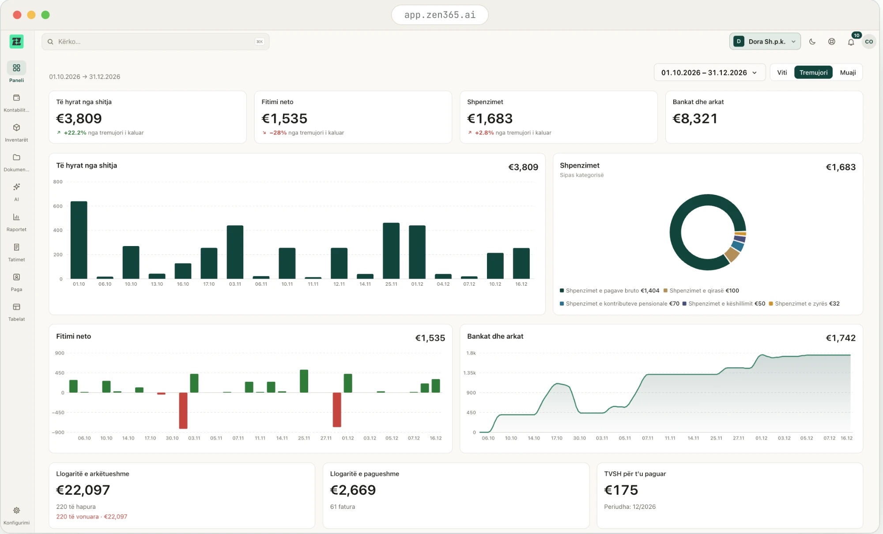The image size is (883, 534).
Task: Open the Fitimi neto summary card
Action: [x=353, y=117]
